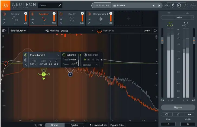The height and width of the screenshot is (127, 197).
Task: Add a new module with plus slot
Action: [128, 18]
